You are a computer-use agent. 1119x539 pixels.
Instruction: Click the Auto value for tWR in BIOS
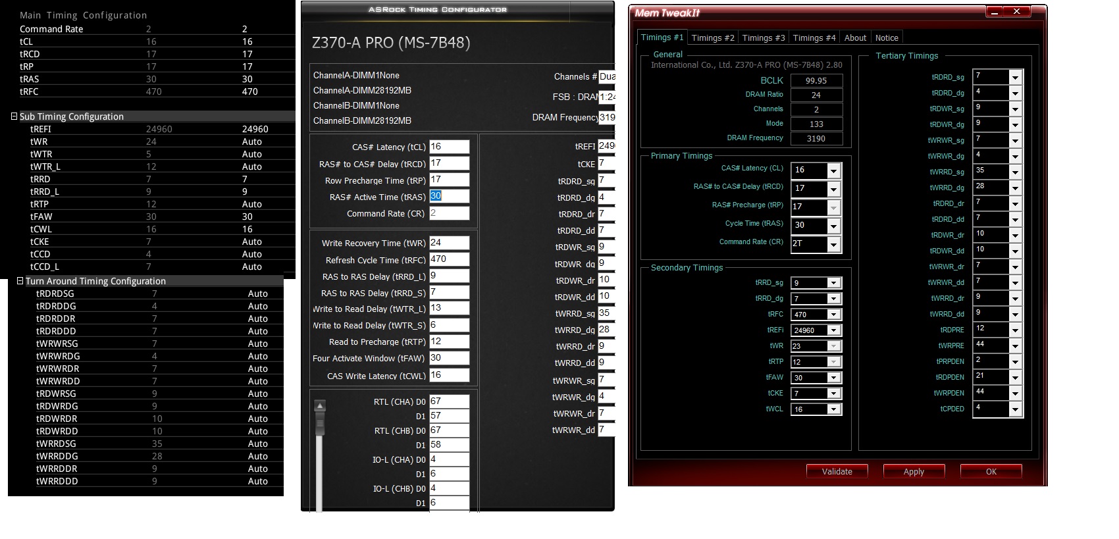click(252, 141)
